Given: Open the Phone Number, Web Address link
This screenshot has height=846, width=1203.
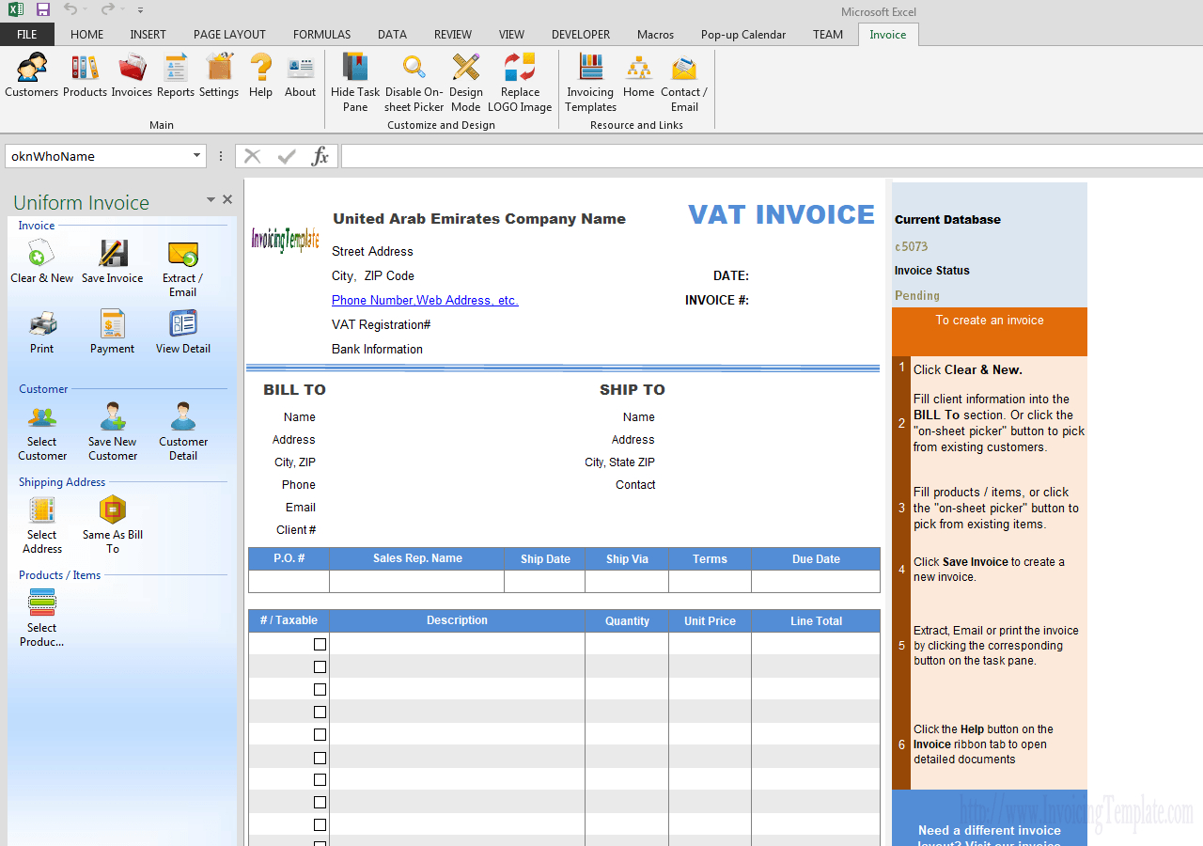Looking at the screenshot, I should 425,300.
